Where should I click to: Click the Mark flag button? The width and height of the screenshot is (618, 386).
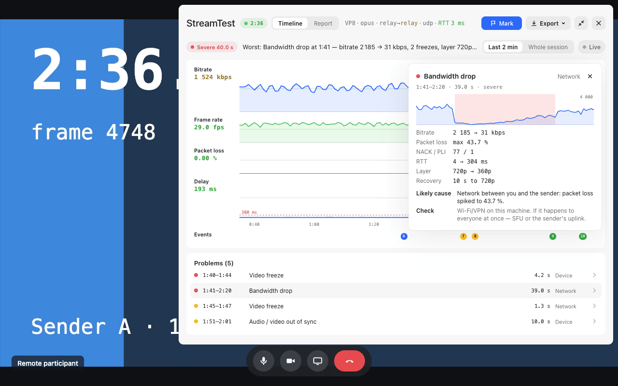[502, 23]
